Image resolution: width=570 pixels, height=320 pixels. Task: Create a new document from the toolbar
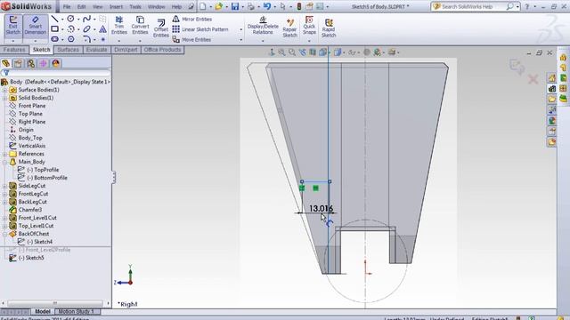(203, 6)
